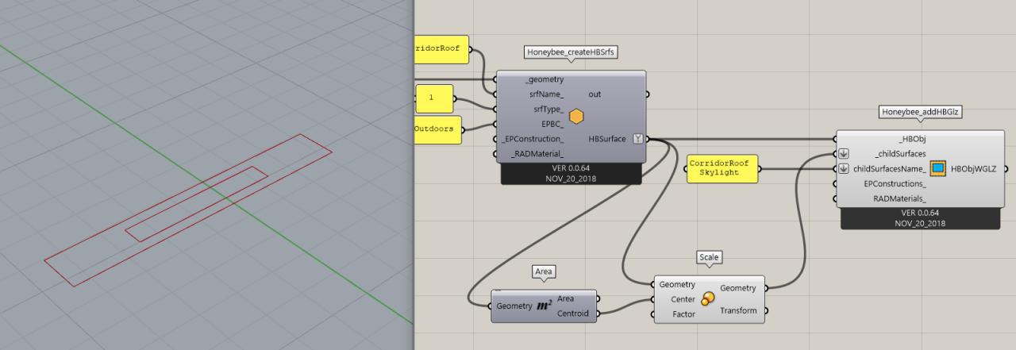
Task: Click the Scale component name tag
Action: (x=709, y=257)
